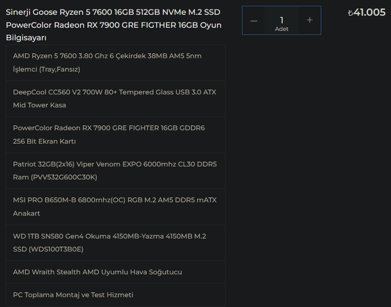Select the DeepCool CC560 V2 case row
The image size is (391, 307).
click(116, 98)
